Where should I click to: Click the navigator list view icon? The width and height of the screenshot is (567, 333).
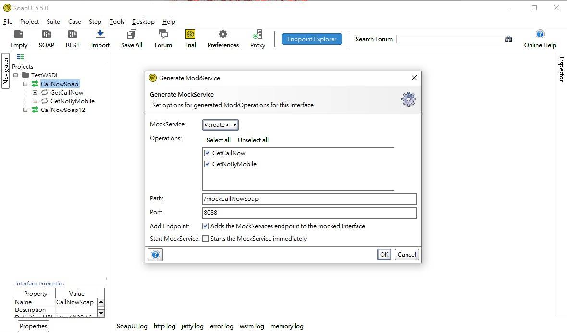[20, 57]
